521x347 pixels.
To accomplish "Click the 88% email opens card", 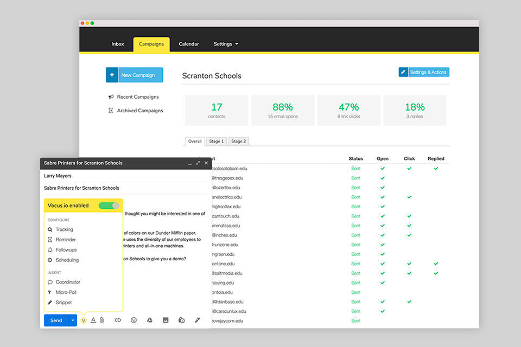I will pyautogui.click(x=283, y=110).
